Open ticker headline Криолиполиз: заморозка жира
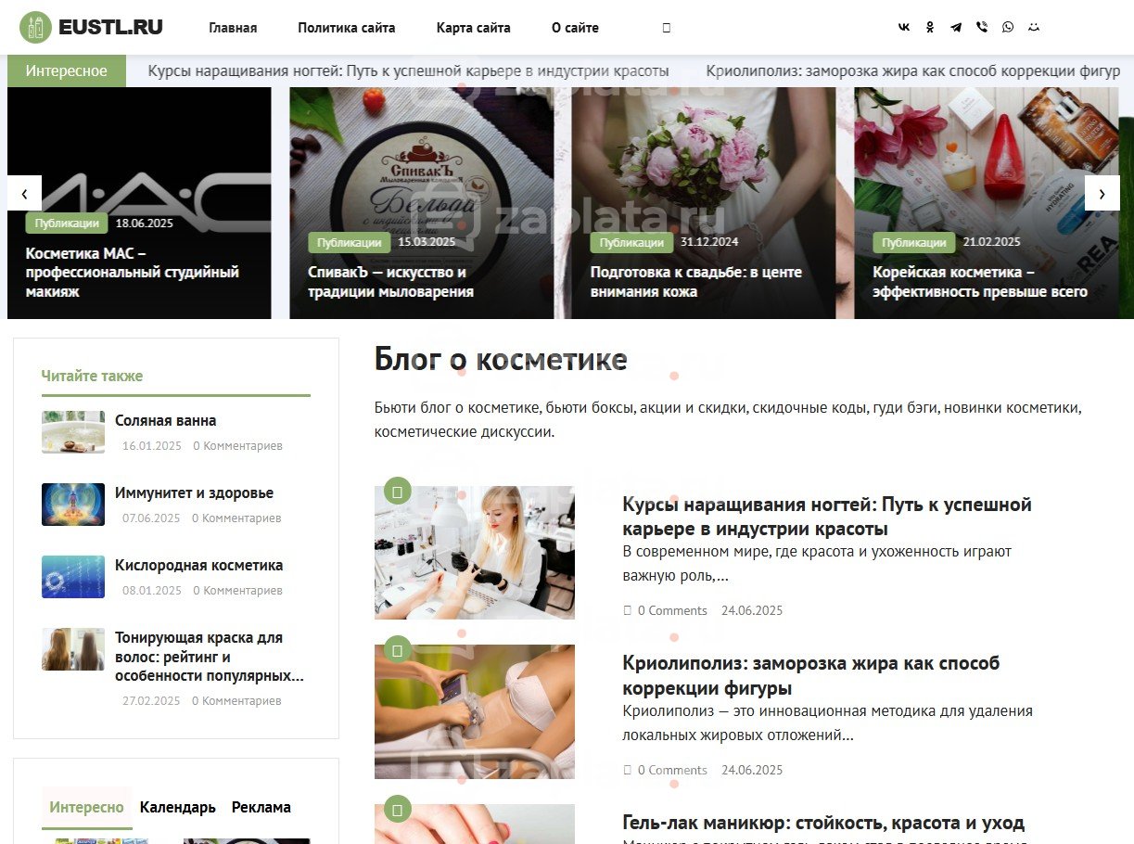 [913, 70]
